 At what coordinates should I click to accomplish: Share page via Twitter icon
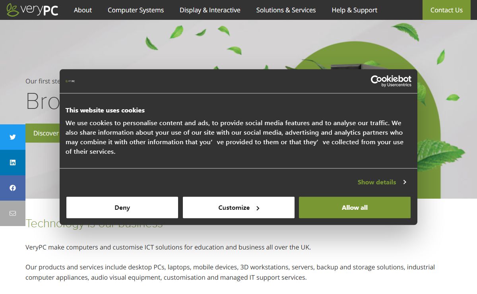click(13, 137)
